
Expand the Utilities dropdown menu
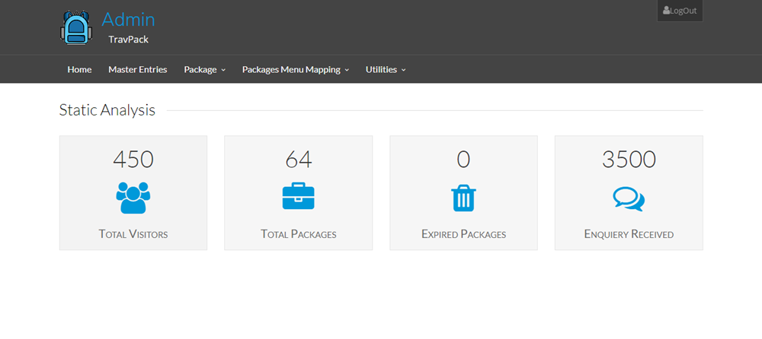(386, 69)
